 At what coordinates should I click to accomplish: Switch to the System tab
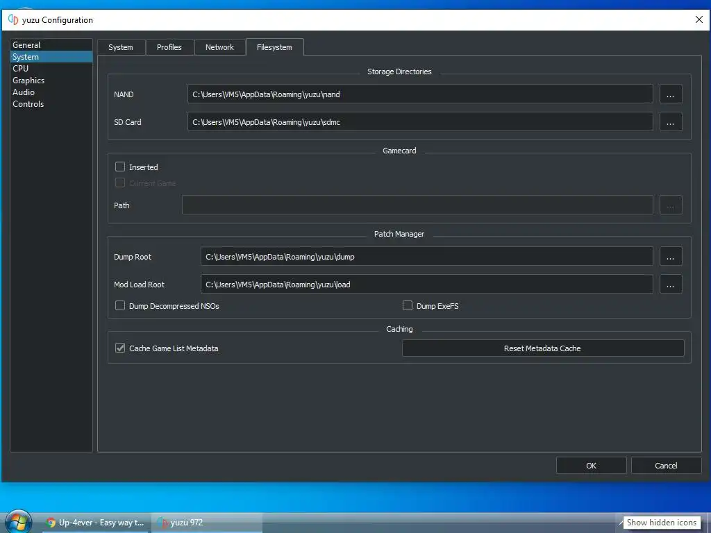point(121,47)
